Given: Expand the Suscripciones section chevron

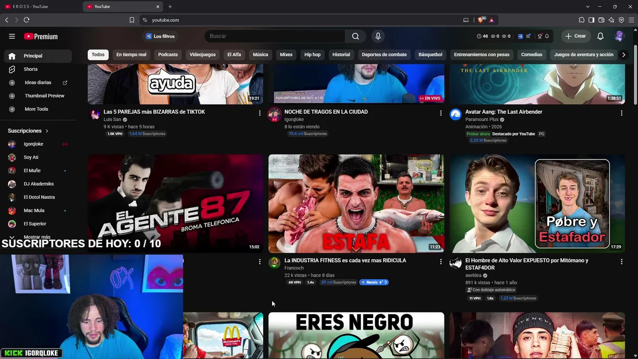Looking at the screenshot, I should click(47, 131).
